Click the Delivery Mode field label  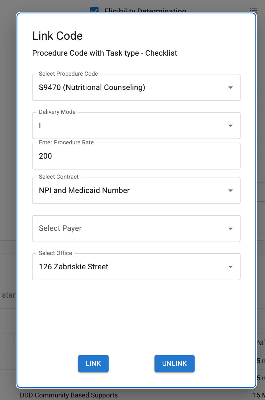click(57, 112)
